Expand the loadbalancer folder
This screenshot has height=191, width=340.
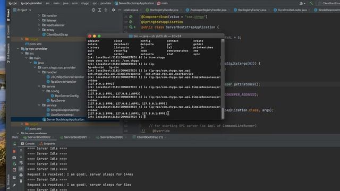[39, 25]
